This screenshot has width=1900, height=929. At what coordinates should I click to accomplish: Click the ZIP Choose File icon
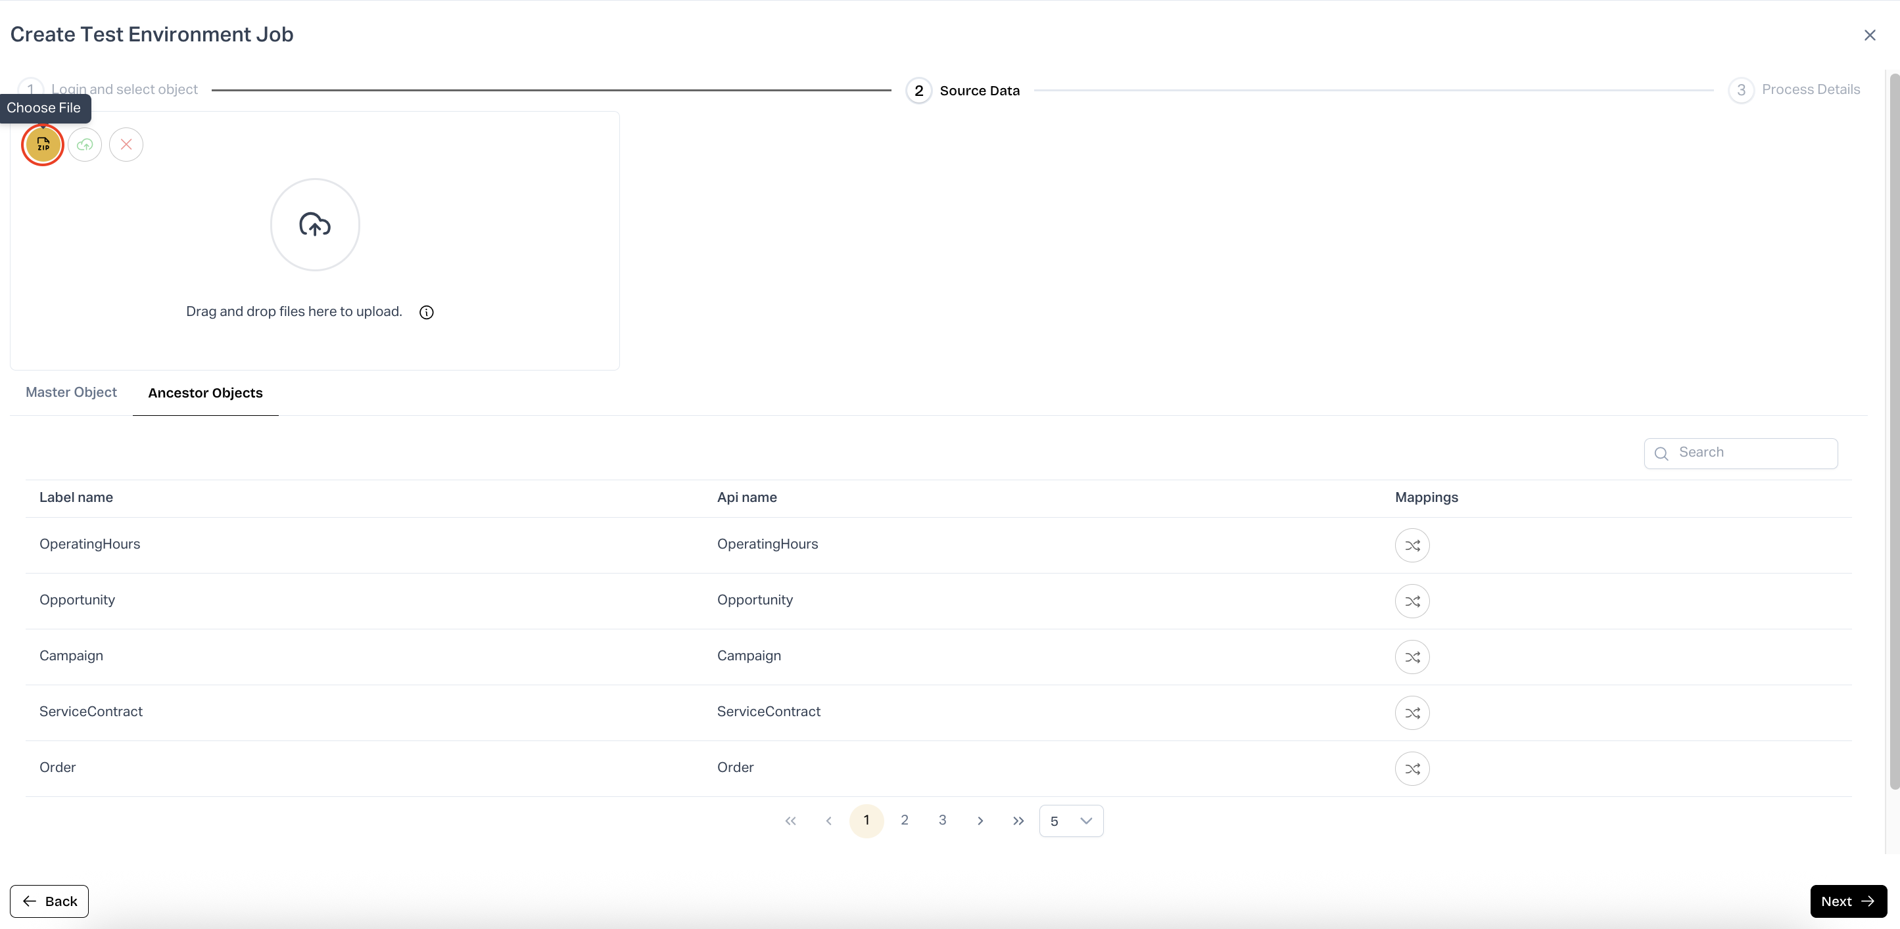point(43,145)
